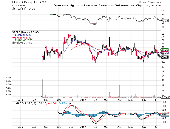The height and width of the screenshot is (129, 170).
Task: Click the Aug label on price chart axis
Action: pyautogui.click(x=20, y=100)
